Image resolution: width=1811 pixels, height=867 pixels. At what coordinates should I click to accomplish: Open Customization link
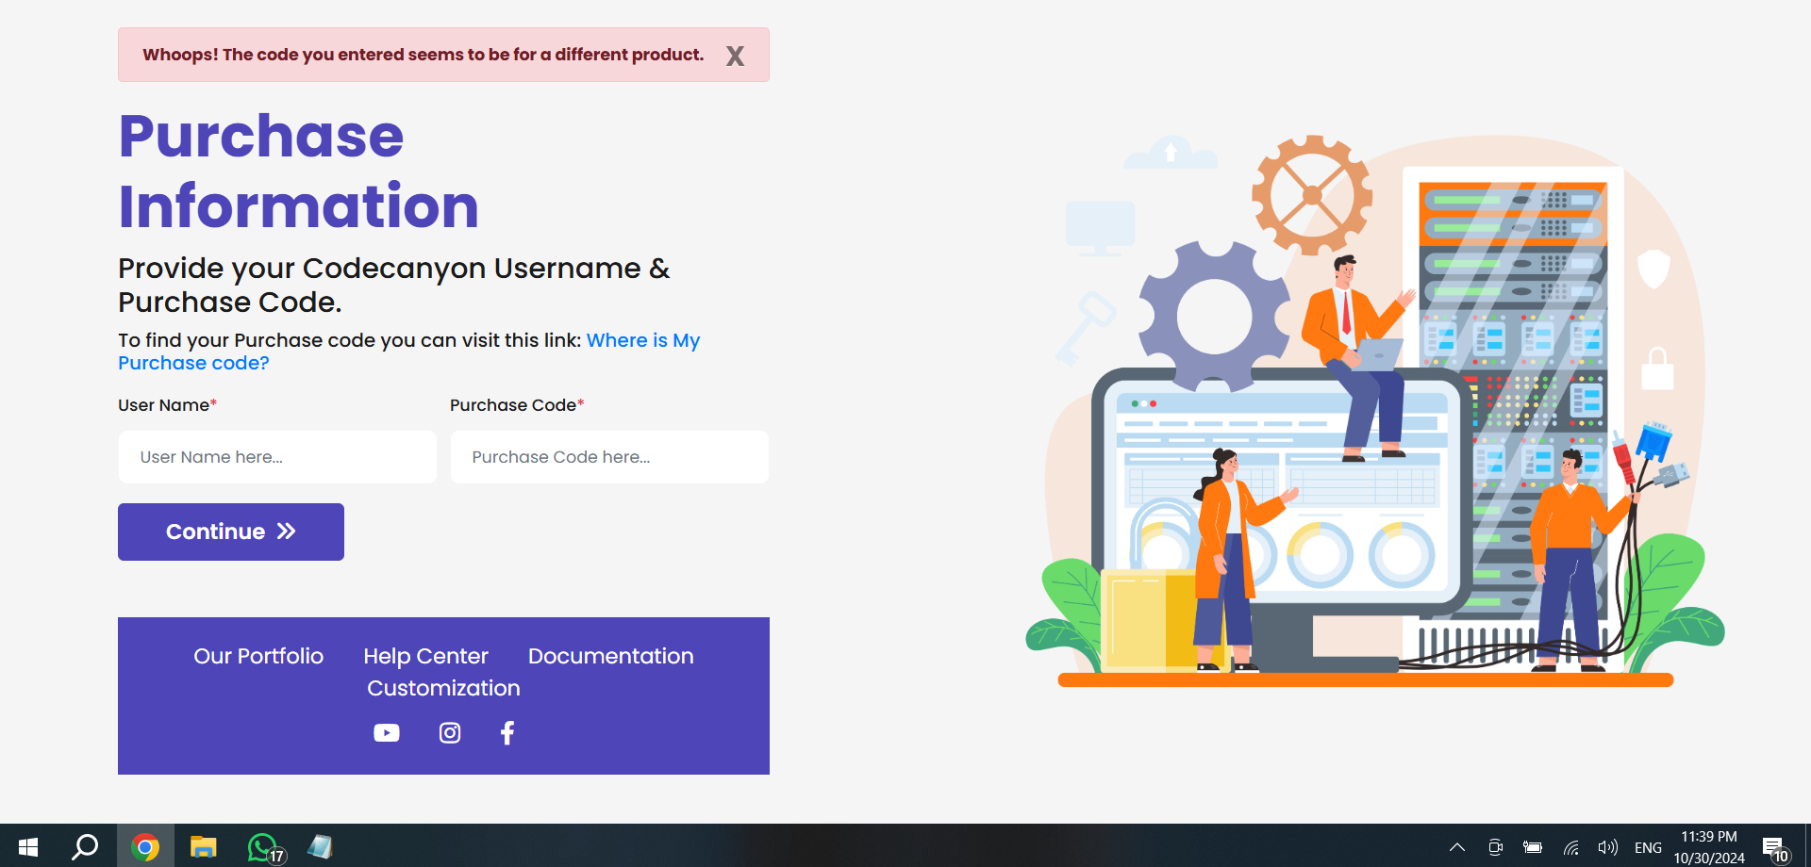(x=443, y=688)
